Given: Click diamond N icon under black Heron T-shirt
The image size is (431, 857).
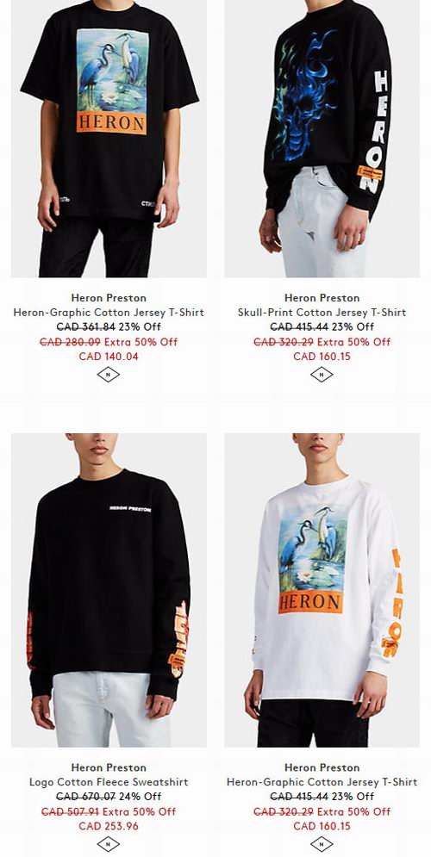Looking at the screenshot, I should (x=109, y=375).
